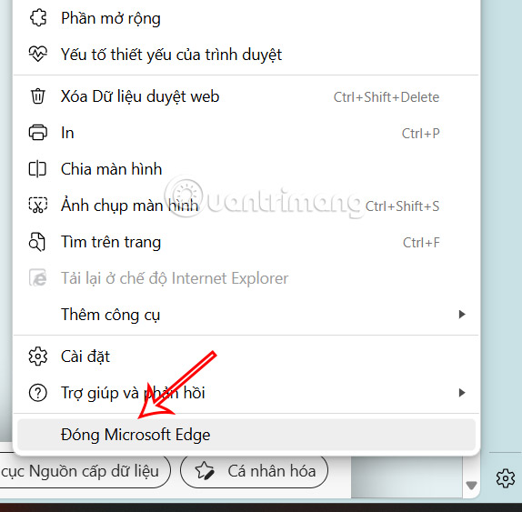This screenshot has width=522, height=512.
Task: Open Yếu tố thiết yếu của trình duyệt
Action: (x=246, y=55)
